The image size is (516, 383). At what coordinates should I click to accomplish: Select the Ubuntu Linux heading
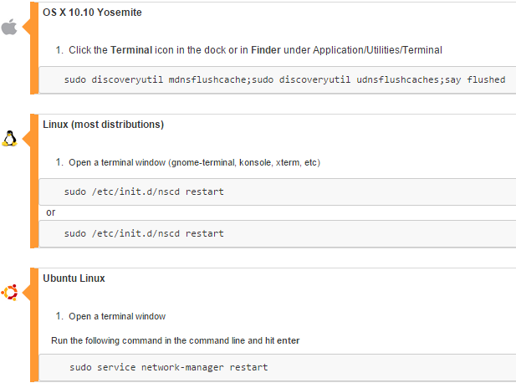click(x=74, y=278)
